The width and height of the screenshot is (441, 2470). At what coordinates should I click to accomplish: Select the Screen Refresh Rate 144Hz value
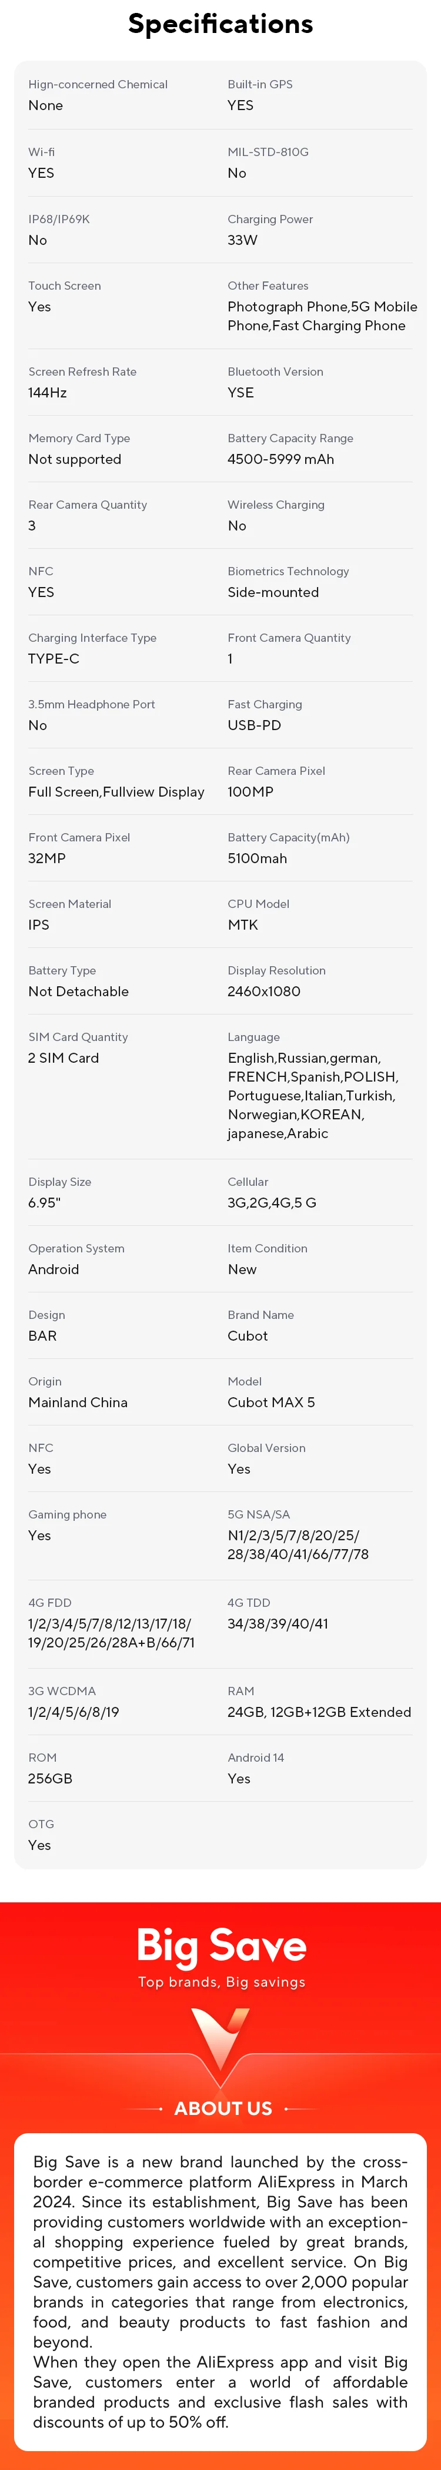tap(48, 392)
